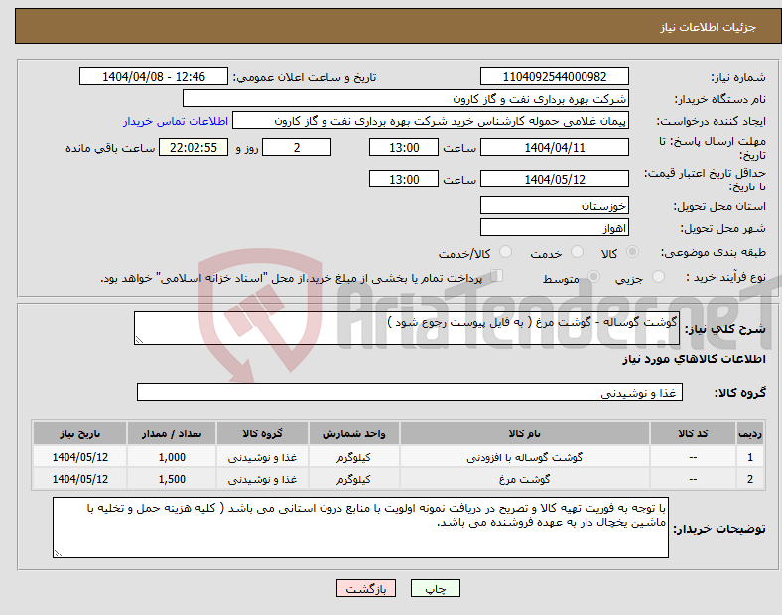Screen dimensions: 782x615
Task: Select the کالا radio button
Action: coord(632,252)
